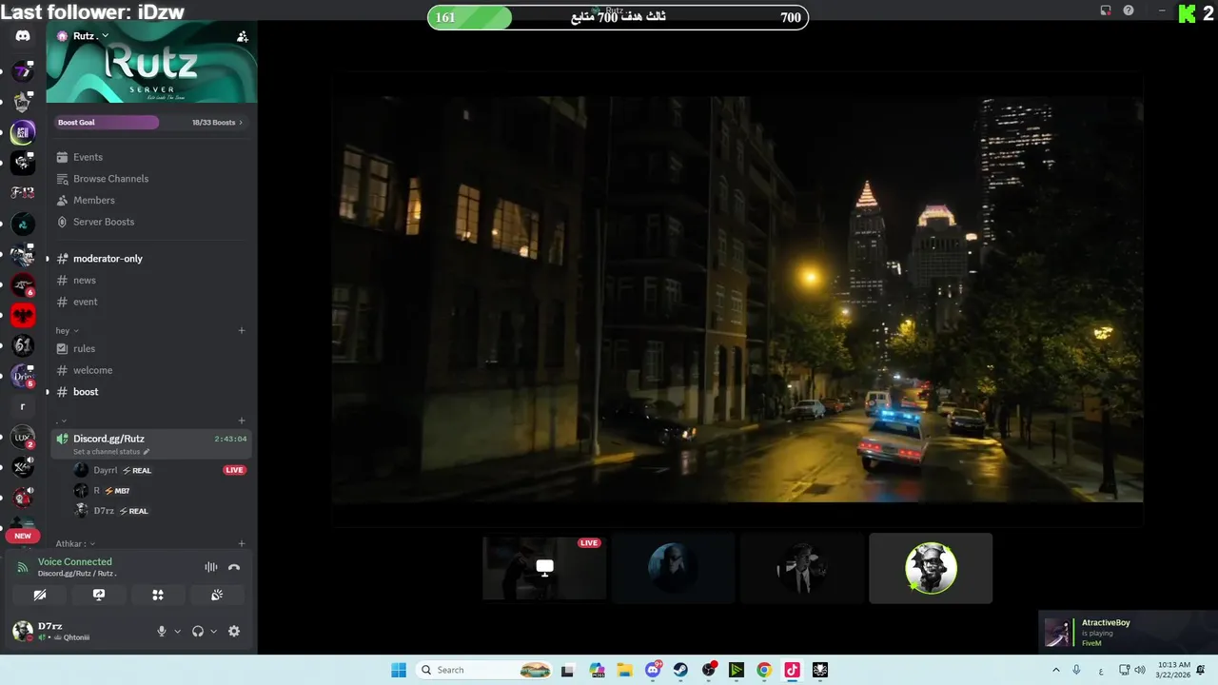1218x685 pixels.
Task: Open Google Chrome from the taskbar
Action: tap(764, 670)
